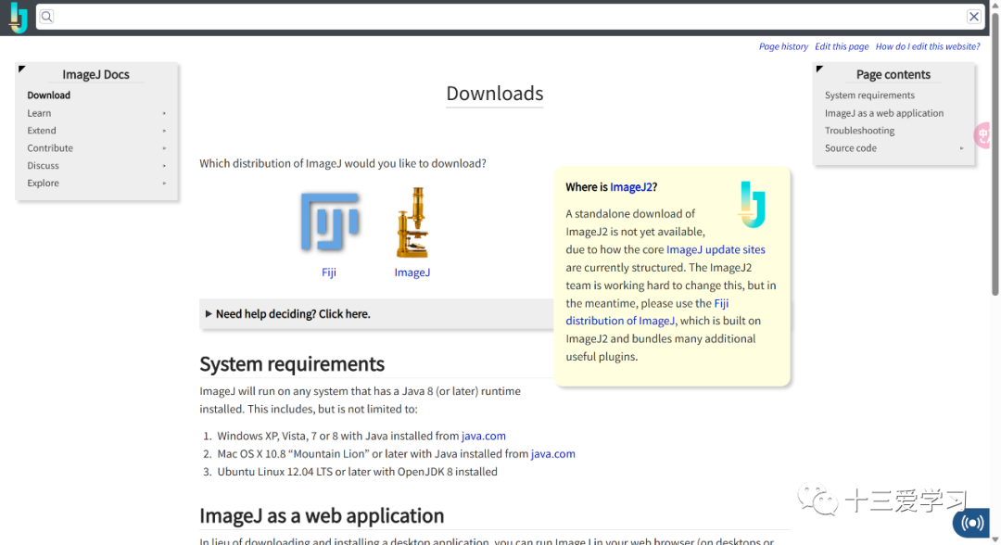This screenshot has width=1001, height=545.
Task: Open the Extend menu item
Action: coord(42,130)
